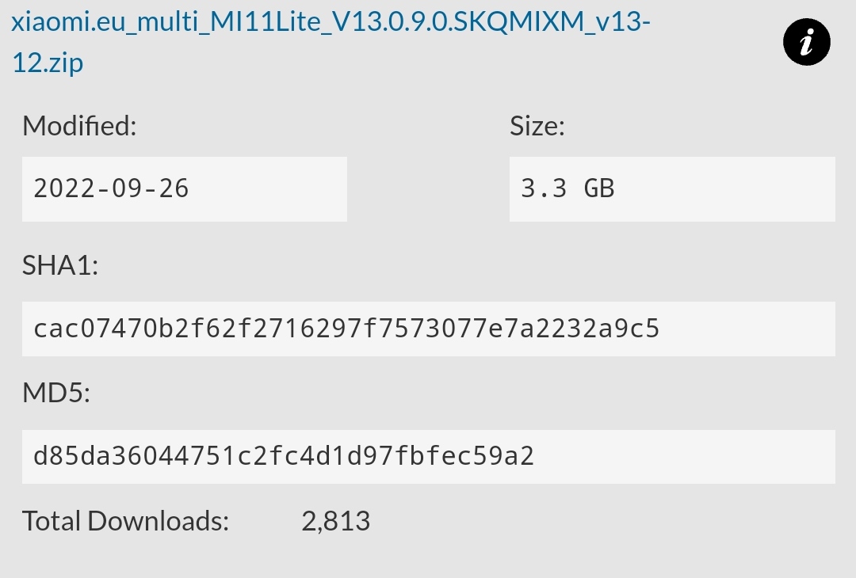This screenshot has width=856, height=578.
Task: Click the round info icon
Action: coord(806,43)
